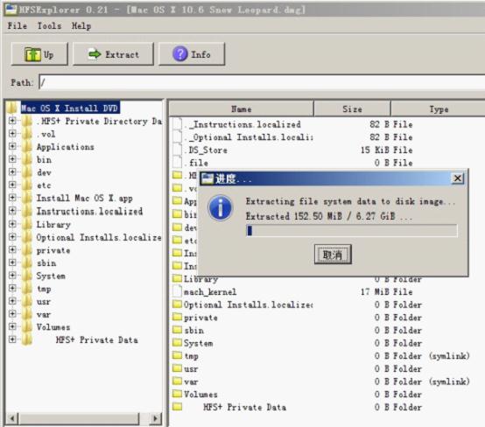Select the var folder icon in tree

click(x=27, y=314)
